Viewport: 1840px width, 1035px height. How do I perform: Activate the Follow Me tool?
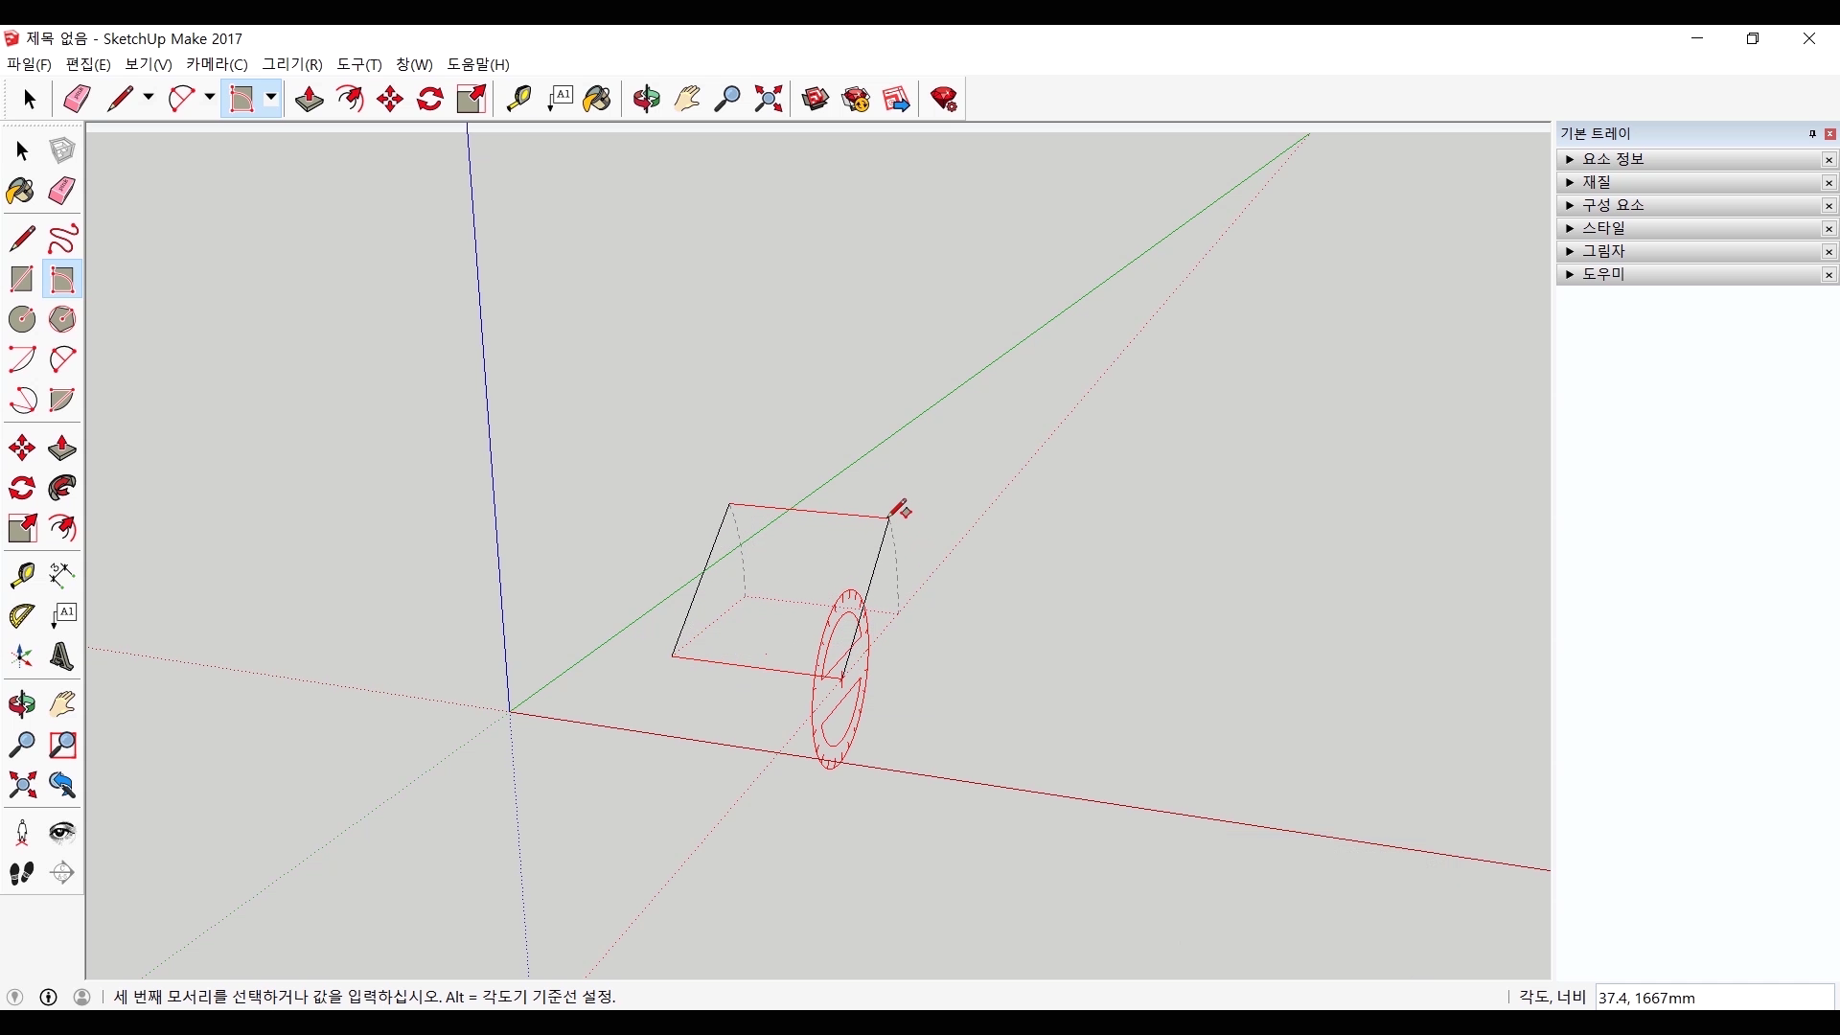[x=62, y=488]
